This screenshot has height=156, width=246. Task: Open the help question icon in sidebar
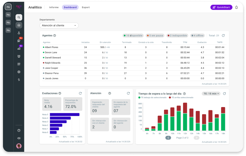tap(19, 130)
